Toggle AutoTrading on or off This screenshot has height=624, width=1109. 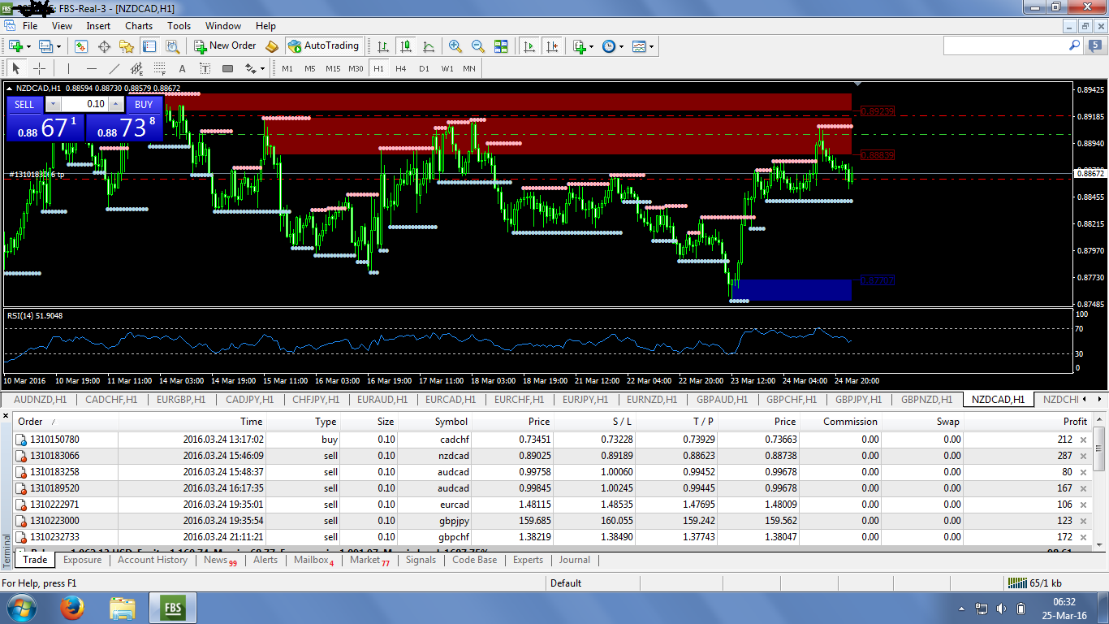[323, 46]
